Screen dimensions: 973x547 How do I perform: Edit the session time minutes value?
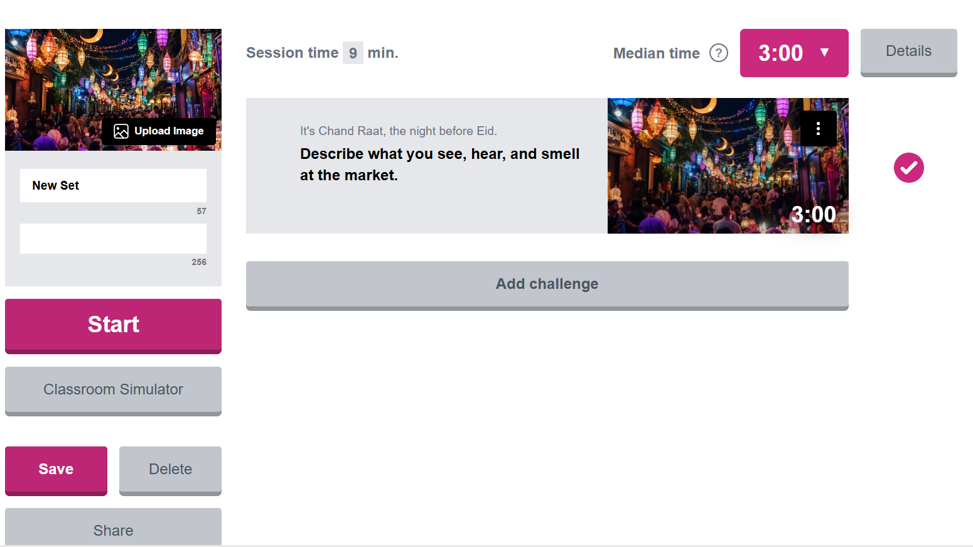pos(353,53)
